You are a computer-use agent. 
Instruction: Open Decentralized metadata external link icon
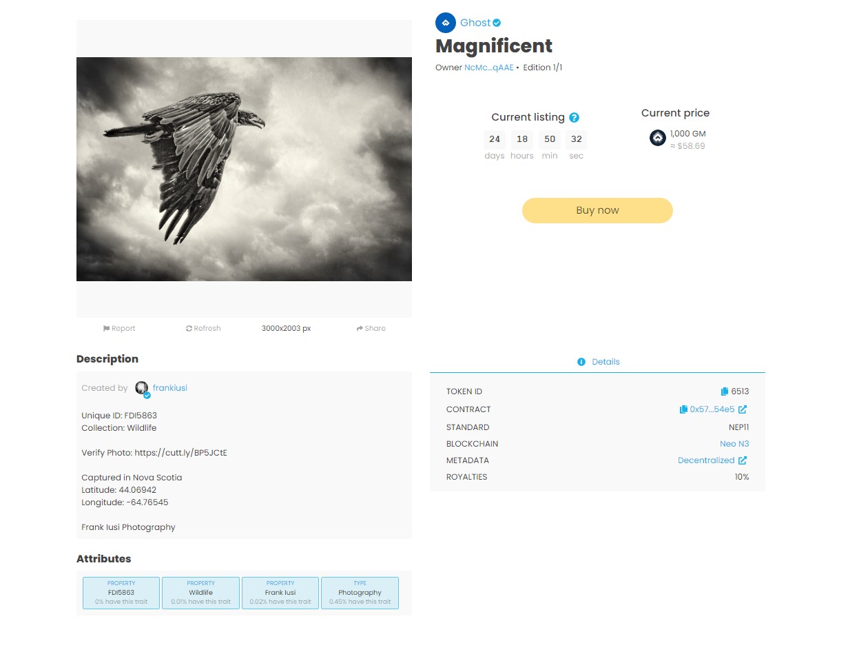point(743,460)
